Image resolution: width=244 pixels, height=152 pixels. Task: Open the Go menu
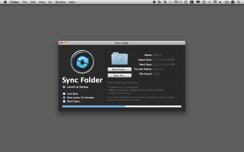[x=50, y=2]
